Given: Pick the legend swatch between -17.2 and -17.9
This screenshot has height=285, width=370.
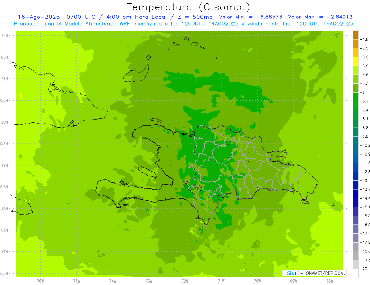Looking at the screenshot, I should coord(356,238).
